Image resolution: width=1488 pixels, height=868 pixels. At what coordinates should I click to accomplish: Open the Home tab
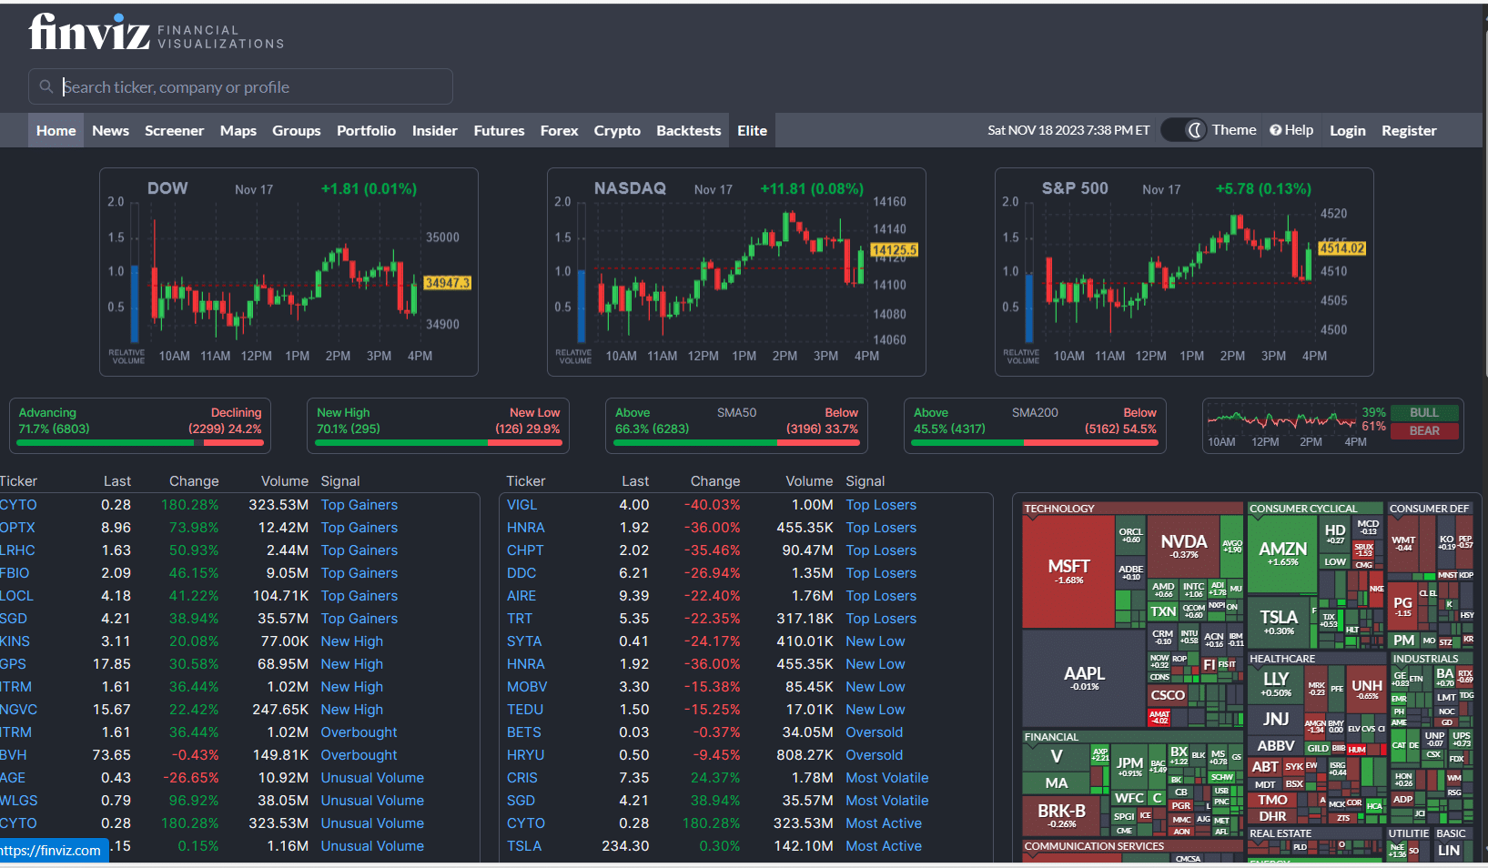(x=56, y=130)
